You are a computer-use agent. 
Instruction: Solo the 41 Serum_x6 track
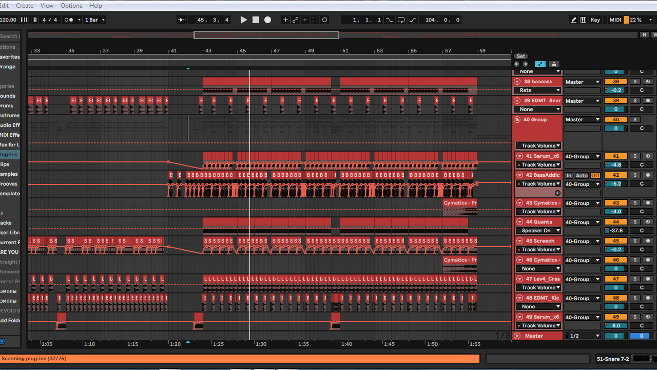click(x=635, y=156)
